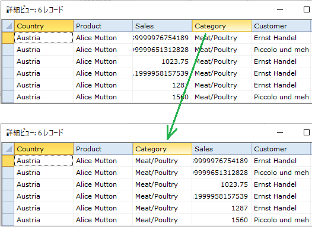The height and width of the screenshot is (227, 312).
Task: Select Ernst Handel in 1287 row, bottom window
Action: coord(281,208)
